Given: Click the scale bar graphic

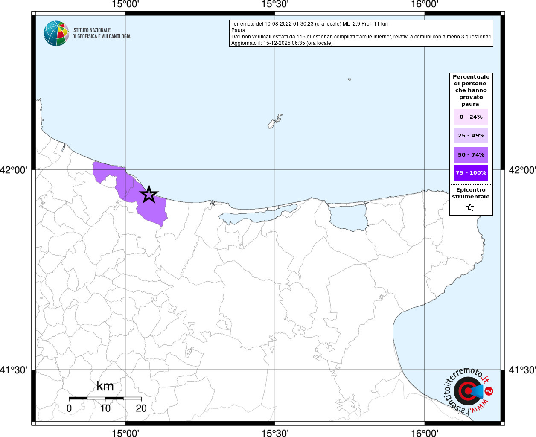Looking at the screenshot, I should 105,399.
